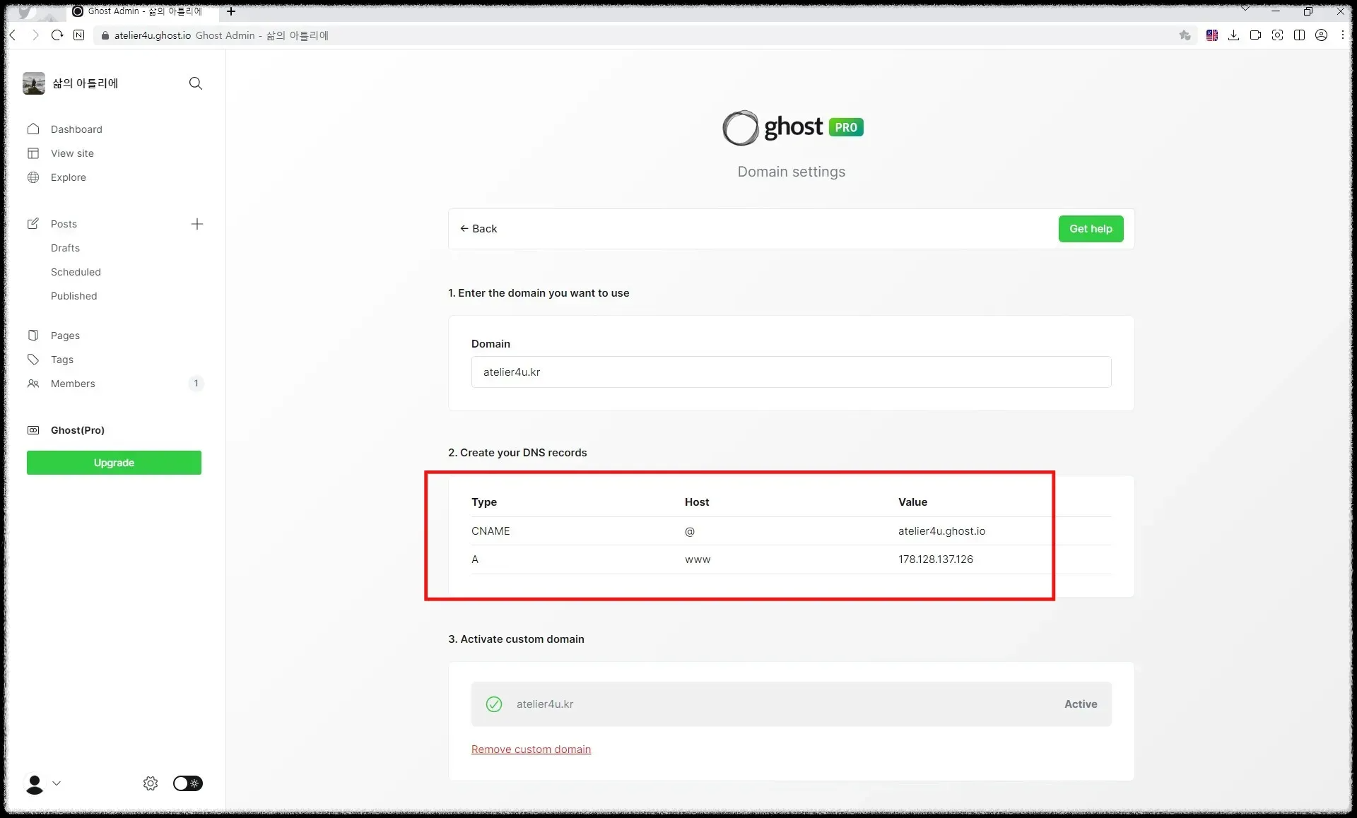Expand the user profile dropdown arrow

point(57,783)
